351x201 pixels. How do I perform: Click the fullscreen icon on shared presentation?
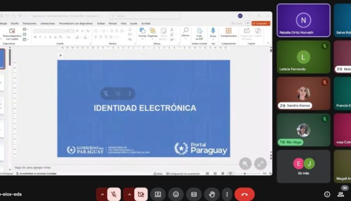(260, 163)
